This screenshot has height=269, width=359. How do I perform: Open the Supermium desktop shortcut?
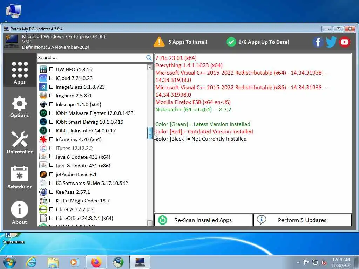tap(14, 238)
